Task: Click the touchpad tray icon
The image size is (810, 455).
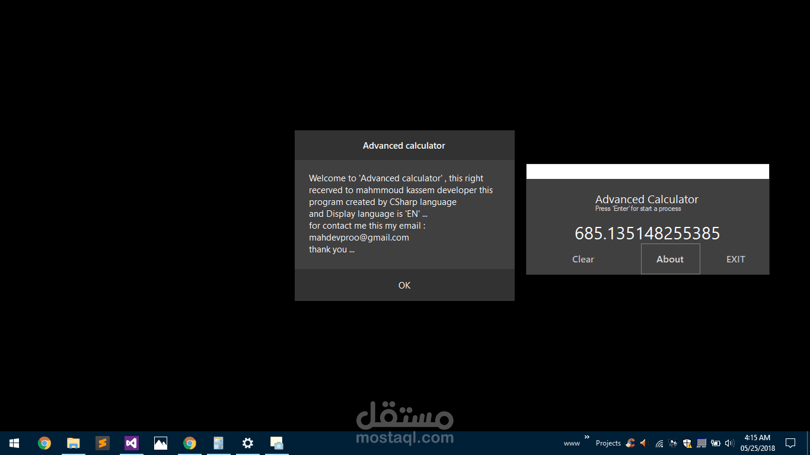Action: (x=702, y=443)
